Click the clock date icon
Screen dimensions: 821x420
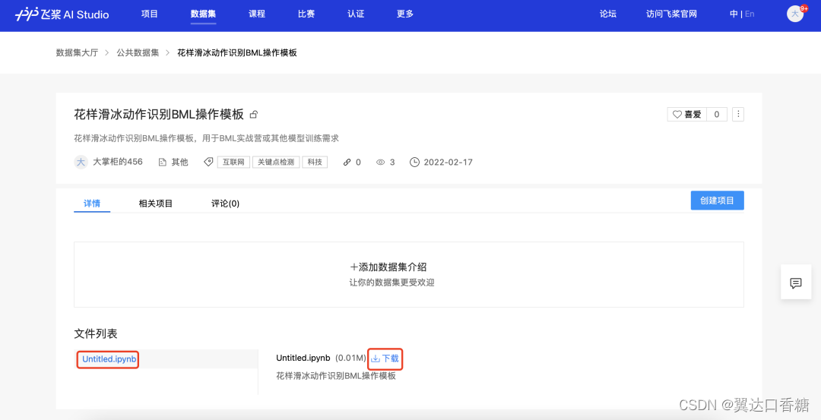[x=414, y=162]
